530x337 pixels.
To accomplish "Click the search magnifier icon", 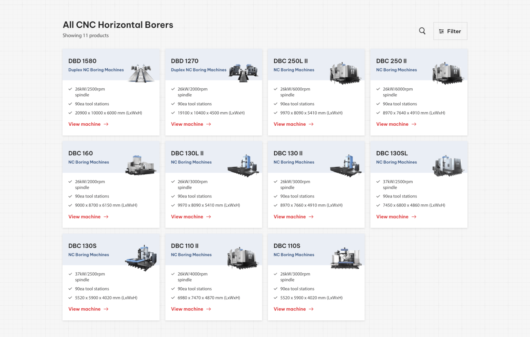I will pyautogui.click(x=422, y=31).
